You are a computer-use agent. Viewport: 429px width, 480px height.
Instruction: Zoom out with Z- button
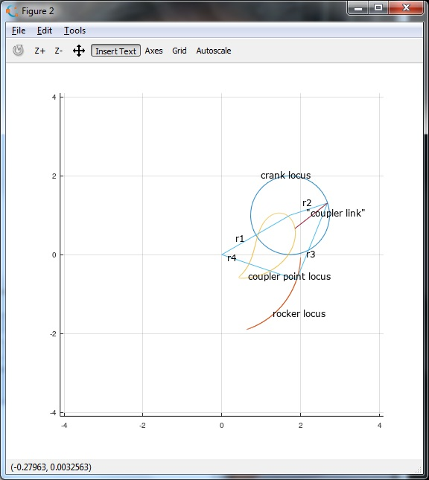59,51
